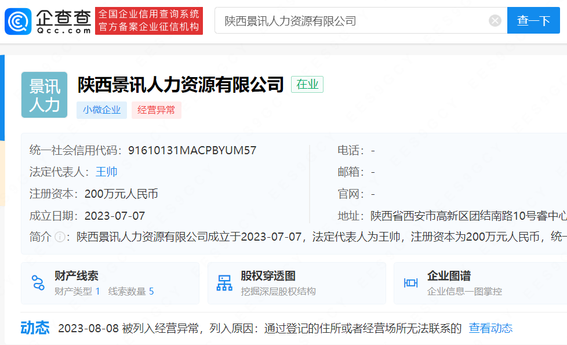The width and height of the screenshot is (567, 345).
Task: Click the red 全国企业信用查询系统 banner
Action: point(149,21)
